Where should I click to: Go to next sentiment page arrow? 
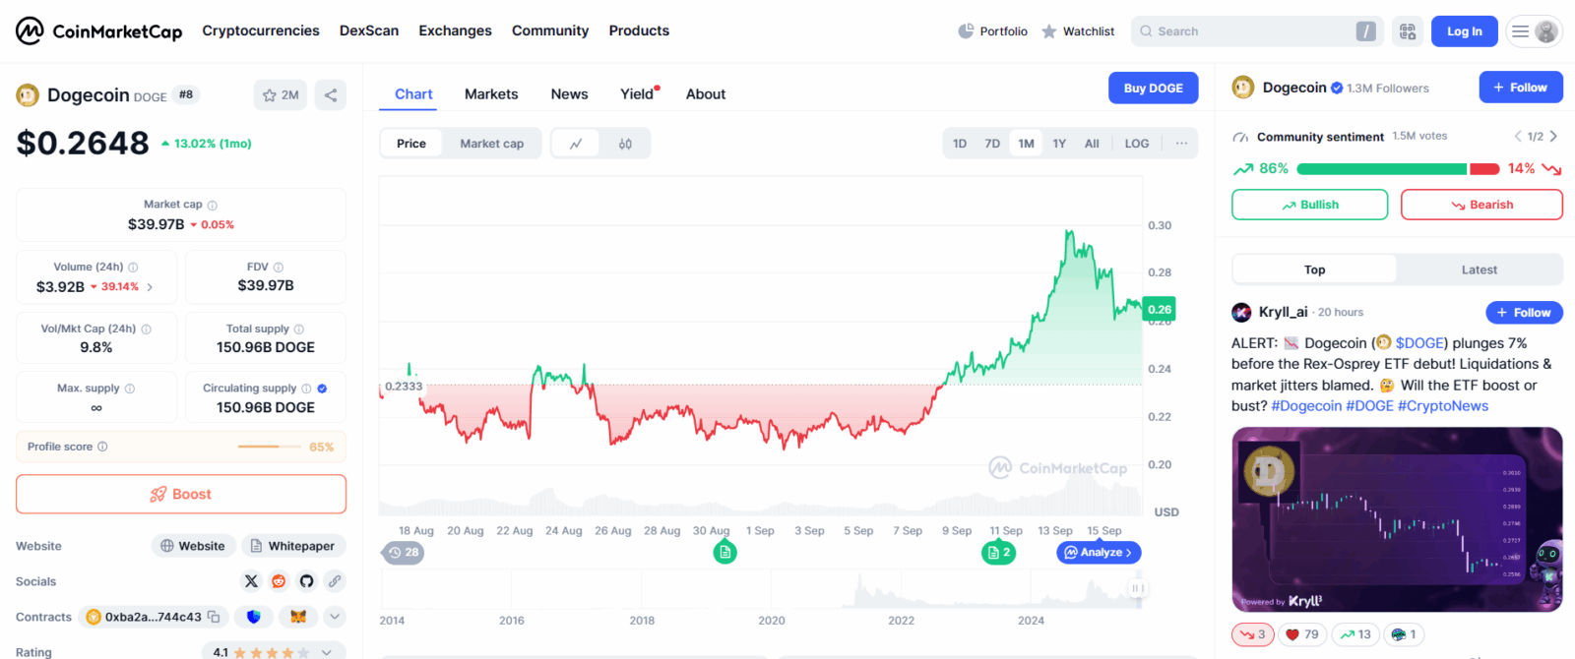pos(1554,136)
